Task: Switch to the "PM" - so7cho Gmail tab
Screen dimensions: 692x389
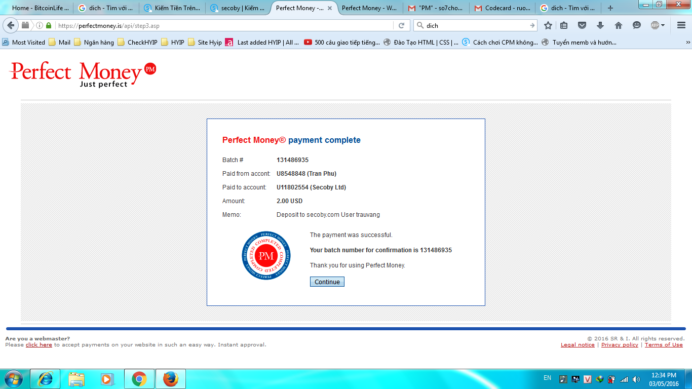Action: 435,8
